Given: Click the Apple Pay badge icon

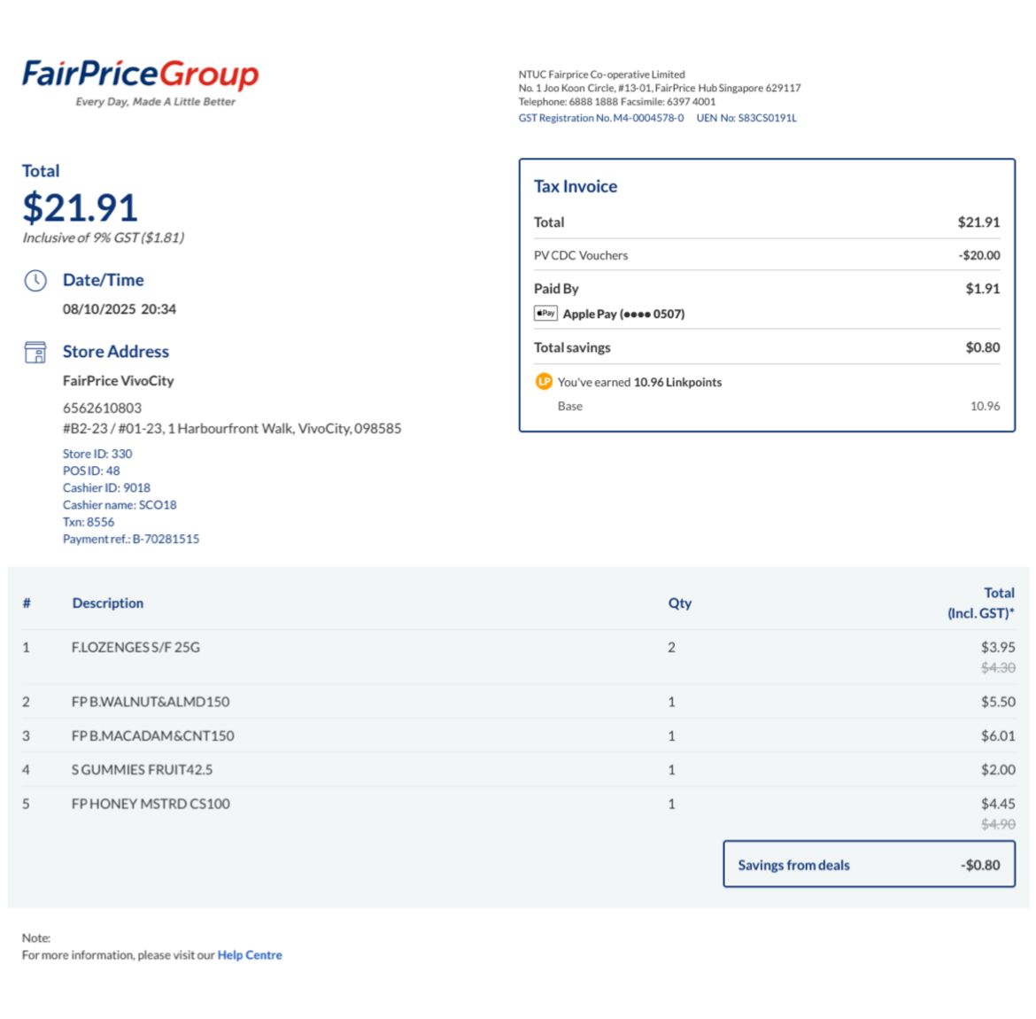Looking at the screenshot, I should (545, 314).
